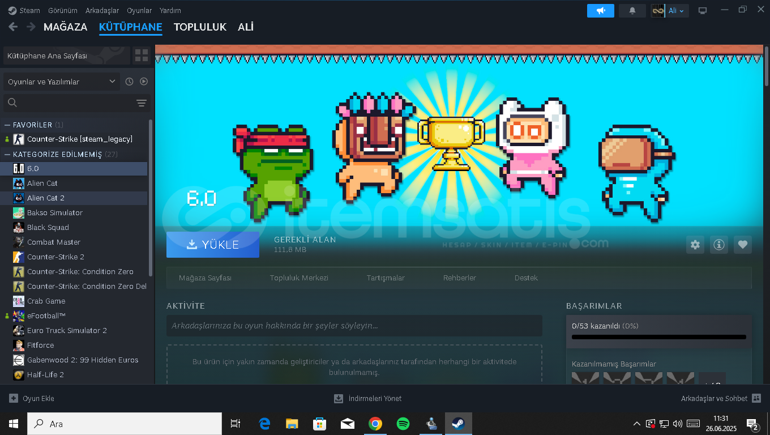Open Oyunlar ve Yazılımlar filter dropdown
This screenshot has height=435, width=770.
[62, 82]
